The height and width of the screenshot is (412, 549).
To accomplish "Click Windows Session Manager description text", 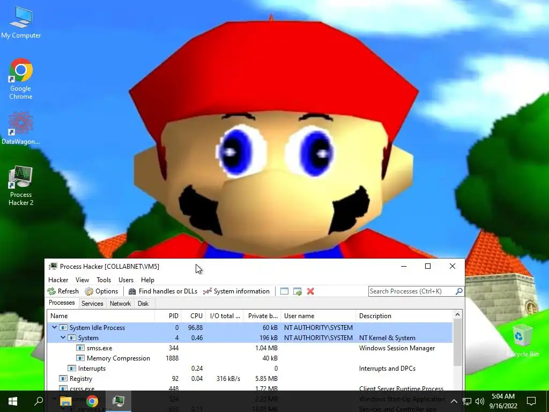I will [x=397, y=348].
